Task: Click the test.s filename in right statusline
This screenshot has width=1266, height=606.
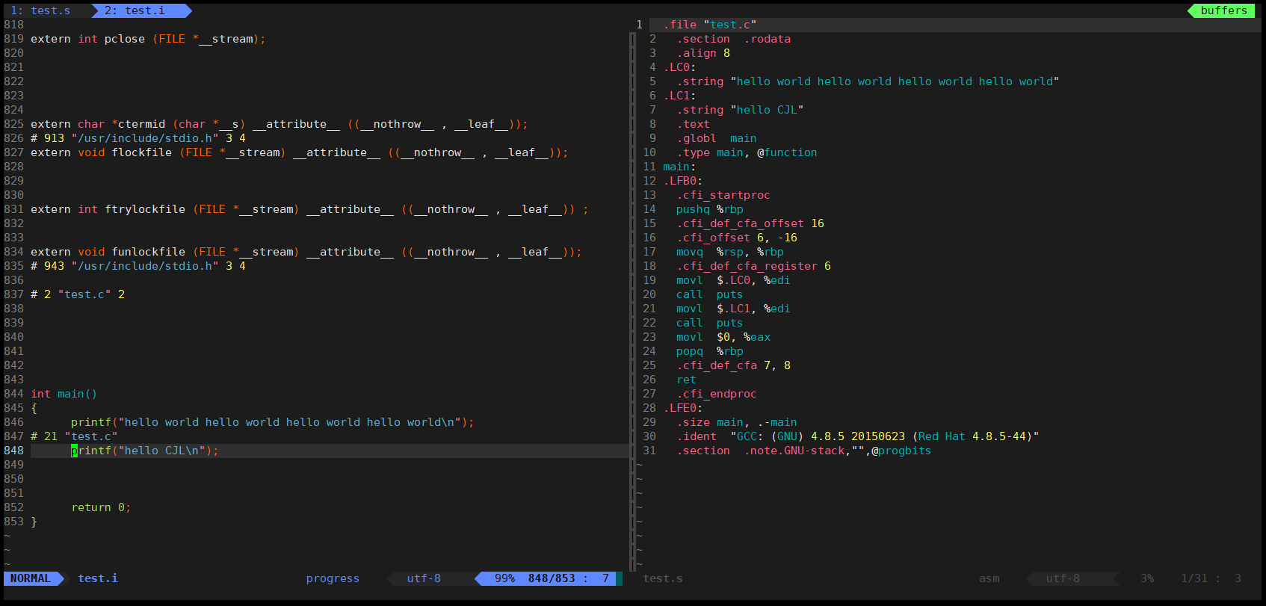Action: point(663,578)
